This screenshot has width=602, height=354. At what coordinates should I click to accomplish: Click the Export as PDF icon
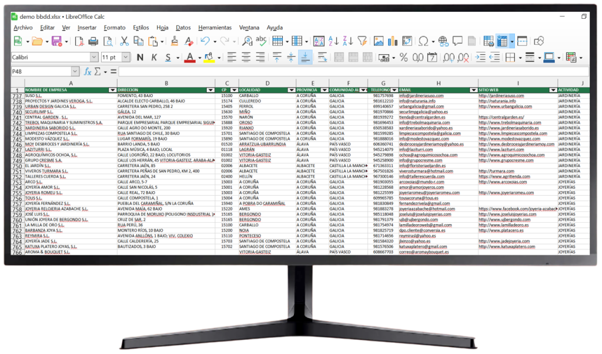click(x=78, y=41)
